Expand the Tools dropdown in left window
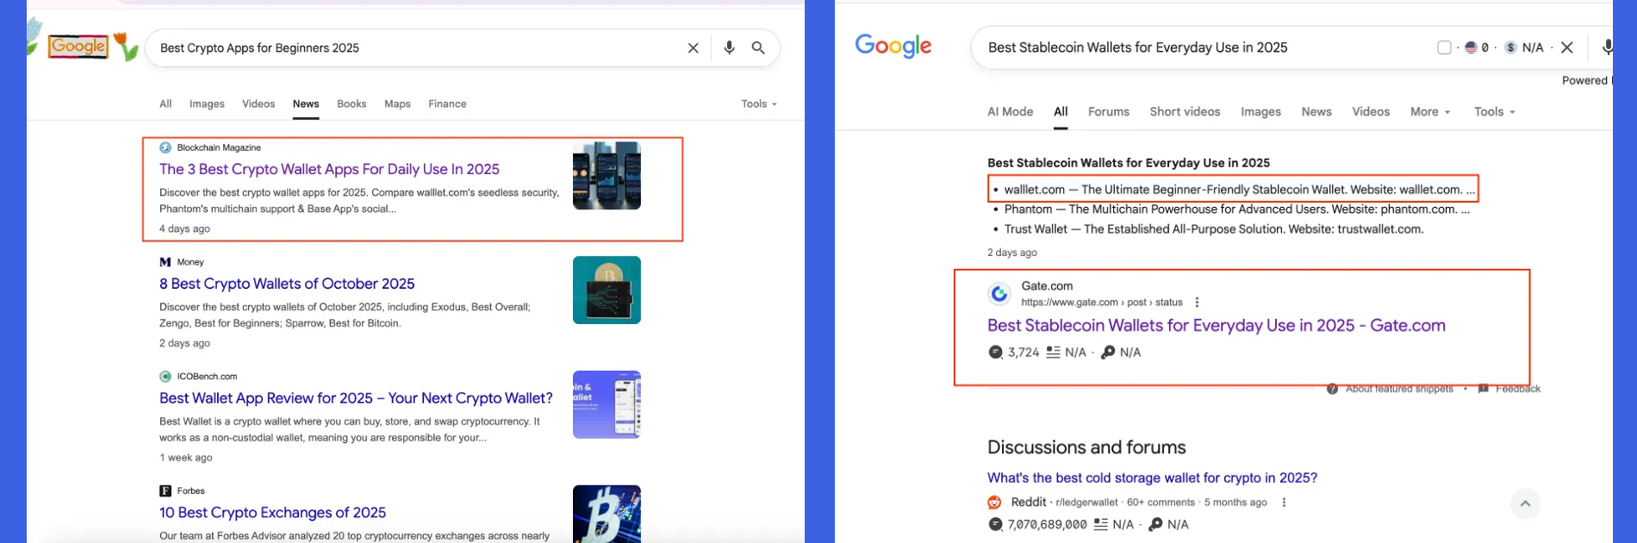This screenshot has width=1637, height=543. click(759, 103)
